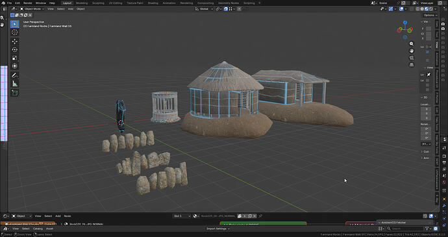Select the Scale tool
448x237 pixels.
(14, 58)
